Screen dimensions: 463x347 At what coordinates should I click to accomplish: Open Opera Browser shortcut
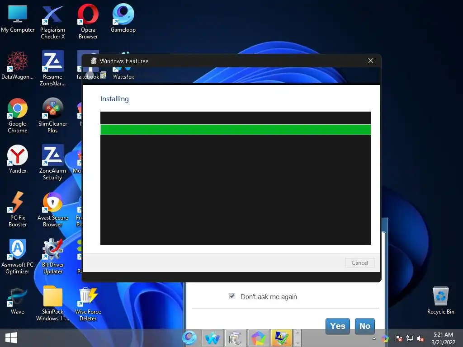88,22
